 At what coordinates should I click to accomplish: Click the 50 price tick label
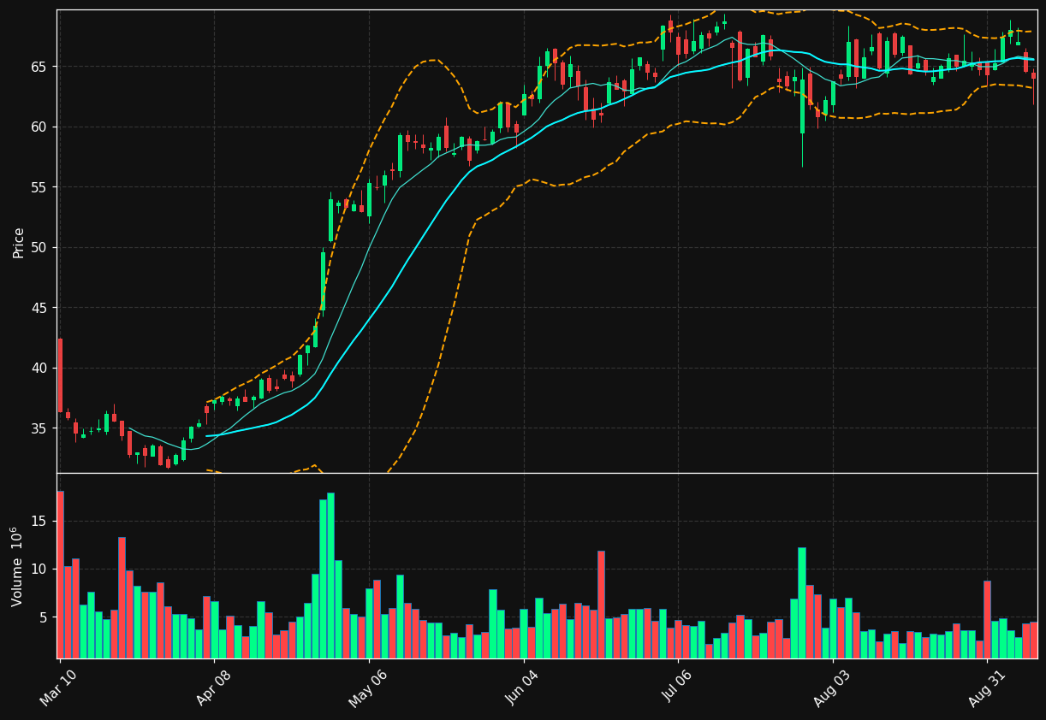[40, 248]
